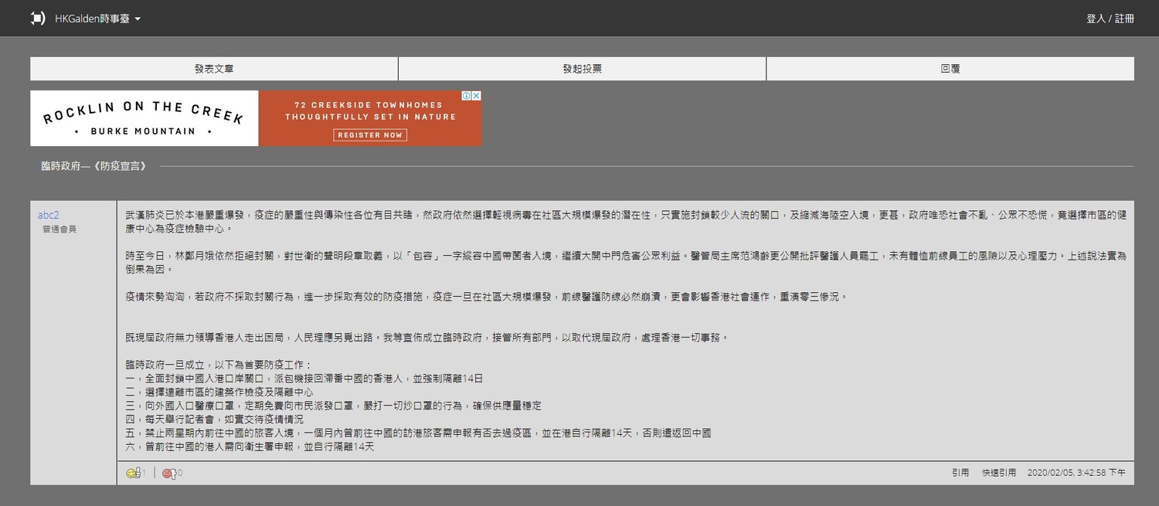Click the 發表文章 button
This screenshot has width=1159, height=506.
pyautogui.click(x=214, y=69)
